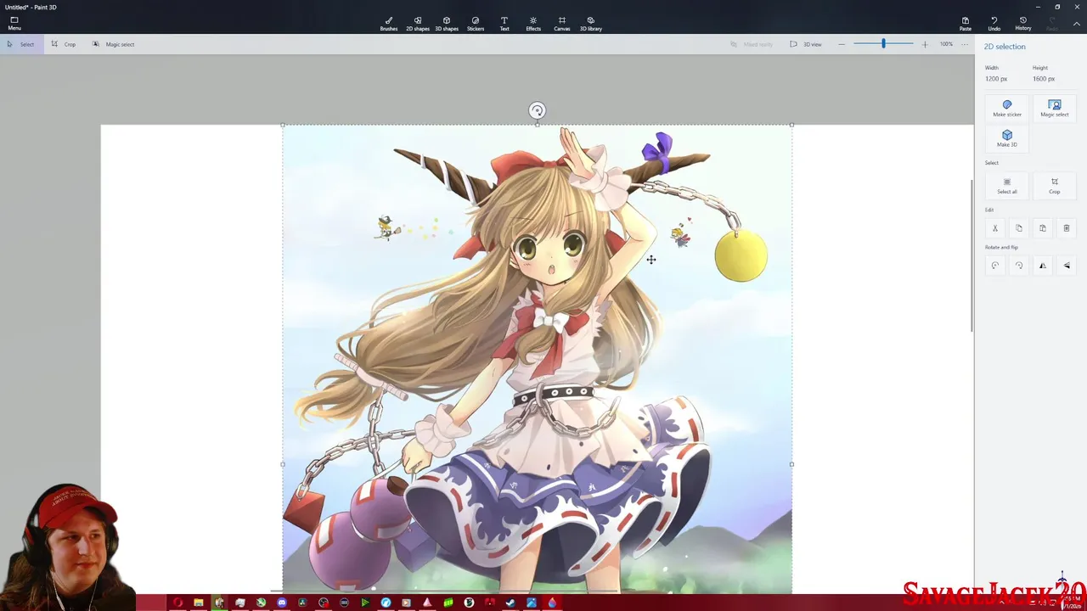Click the Undo button
The width and height of the screenshot is (1087, 611).
pos(994,24)
